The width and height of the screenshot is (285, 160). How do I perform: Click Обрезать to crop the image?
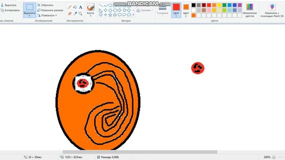coord(45,5)
